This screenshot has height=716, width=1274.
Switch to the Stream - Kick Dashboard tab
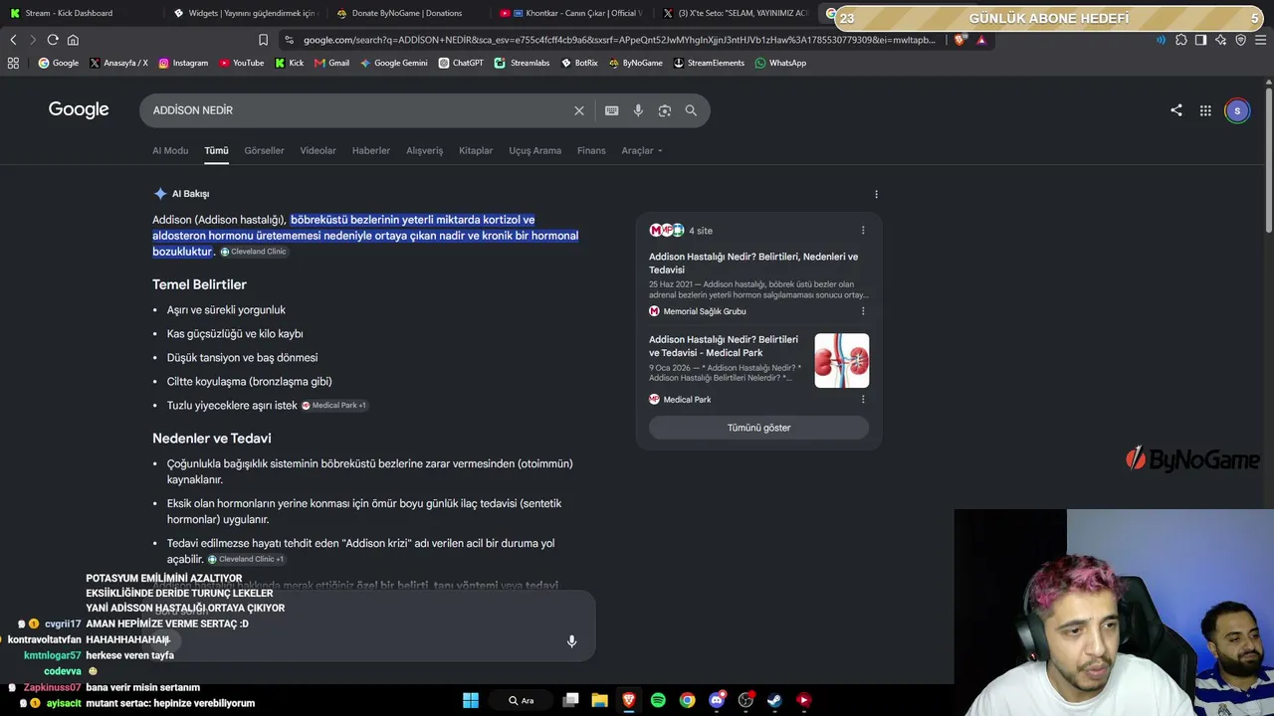tap(80, 13)
